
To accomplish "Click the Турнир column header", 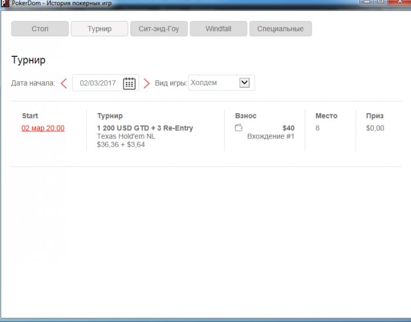I will 110,116.
